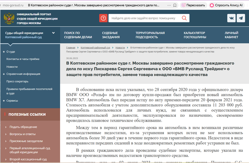
Task: Open Подать обращение useful link
Action: click(x=23, y=127)
